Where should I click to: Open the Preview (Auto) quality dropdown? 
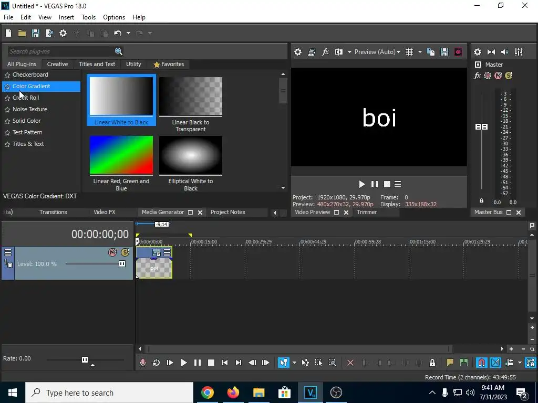point(377,52)
